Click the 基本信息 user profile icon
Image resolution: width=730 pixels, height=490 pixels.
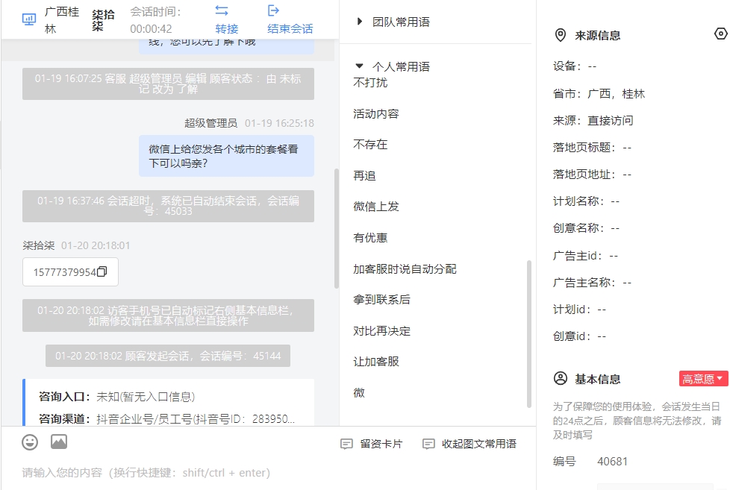click(561, 378)
